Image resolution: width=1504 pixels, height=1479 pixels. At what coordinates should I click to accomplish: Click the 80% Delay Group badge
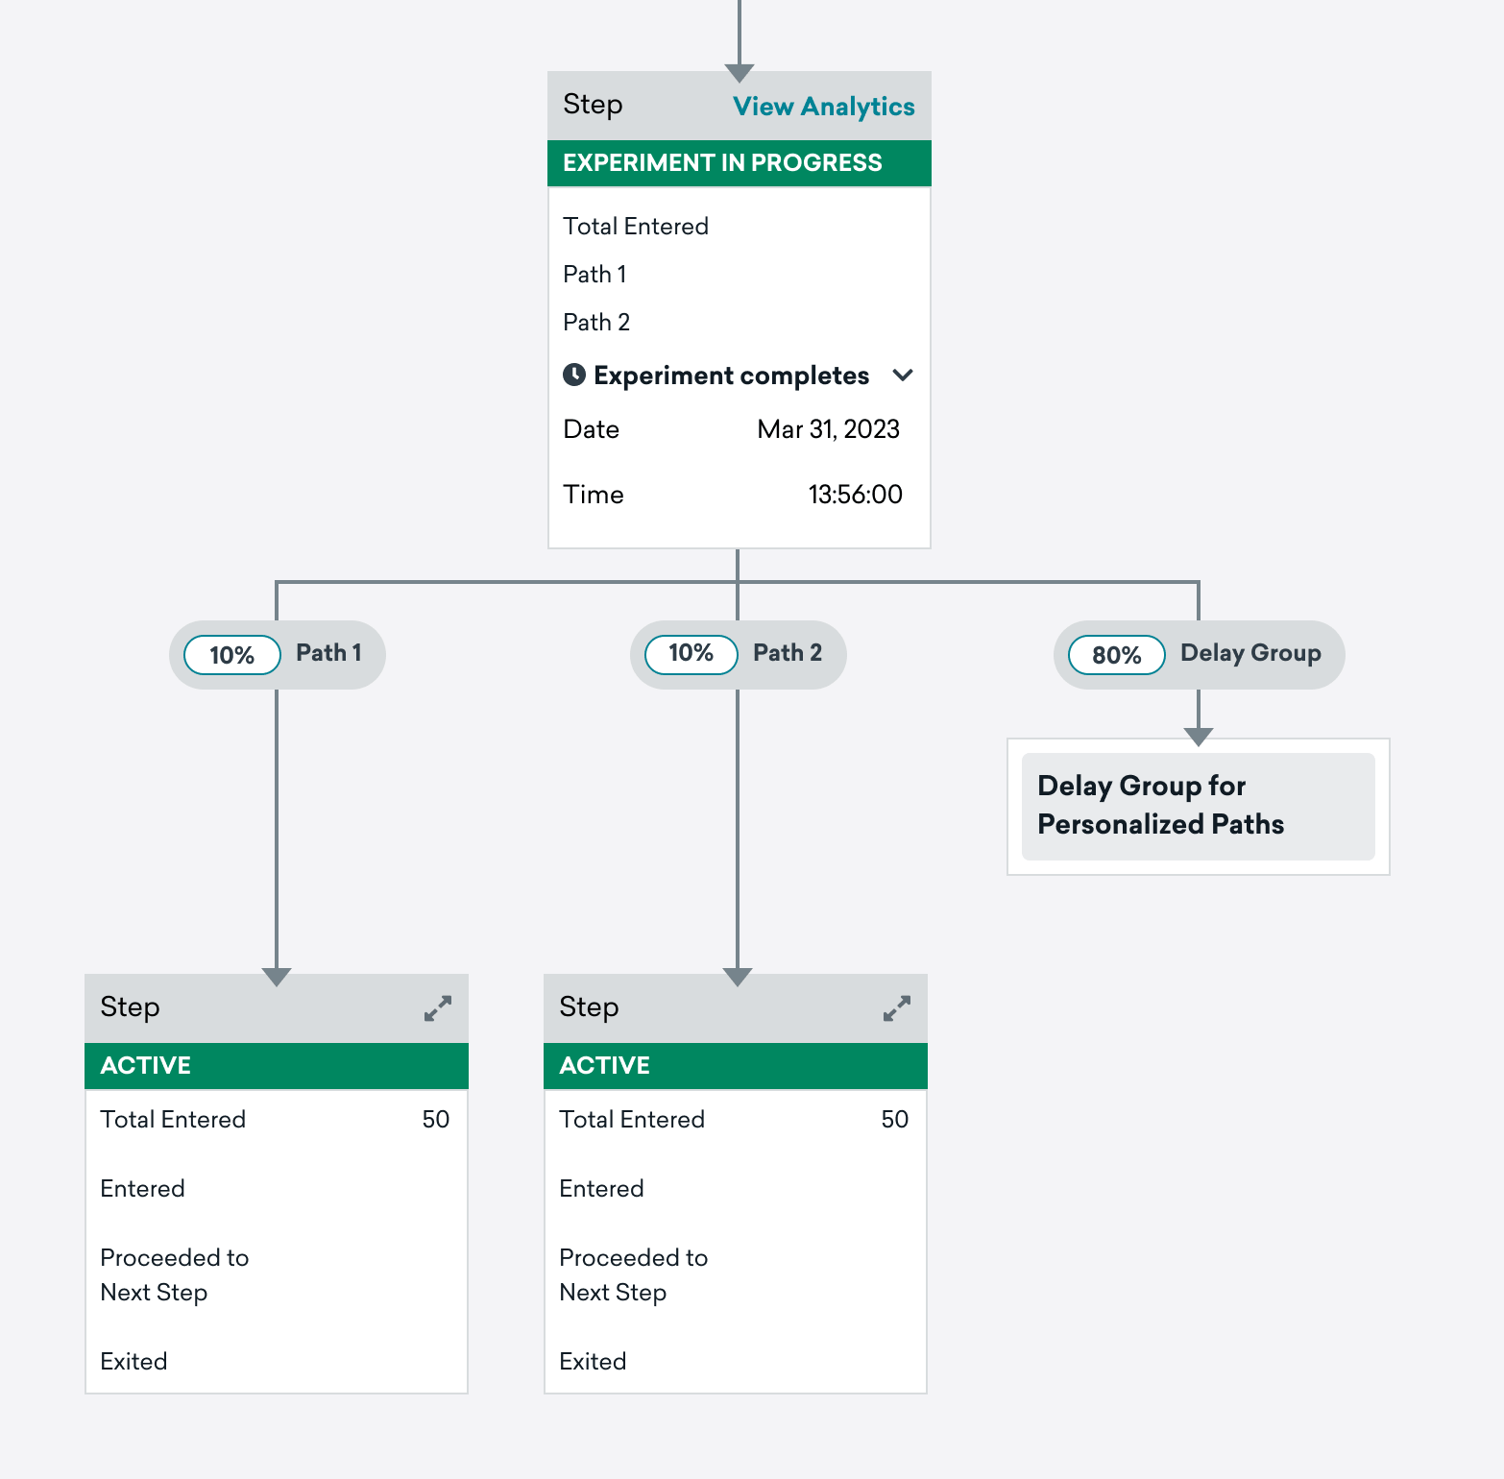1117,655
